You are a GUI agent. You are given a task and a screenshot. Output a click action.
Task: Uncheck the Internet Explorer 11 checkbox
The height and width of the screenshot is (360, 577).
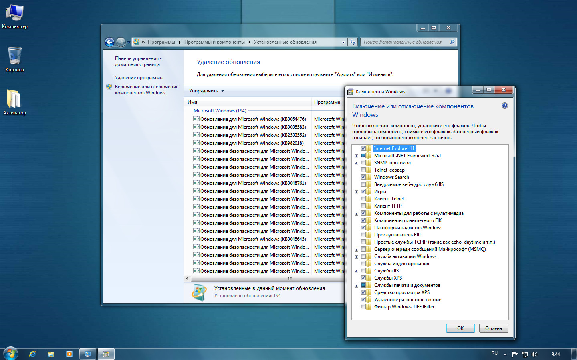[363, 148]
